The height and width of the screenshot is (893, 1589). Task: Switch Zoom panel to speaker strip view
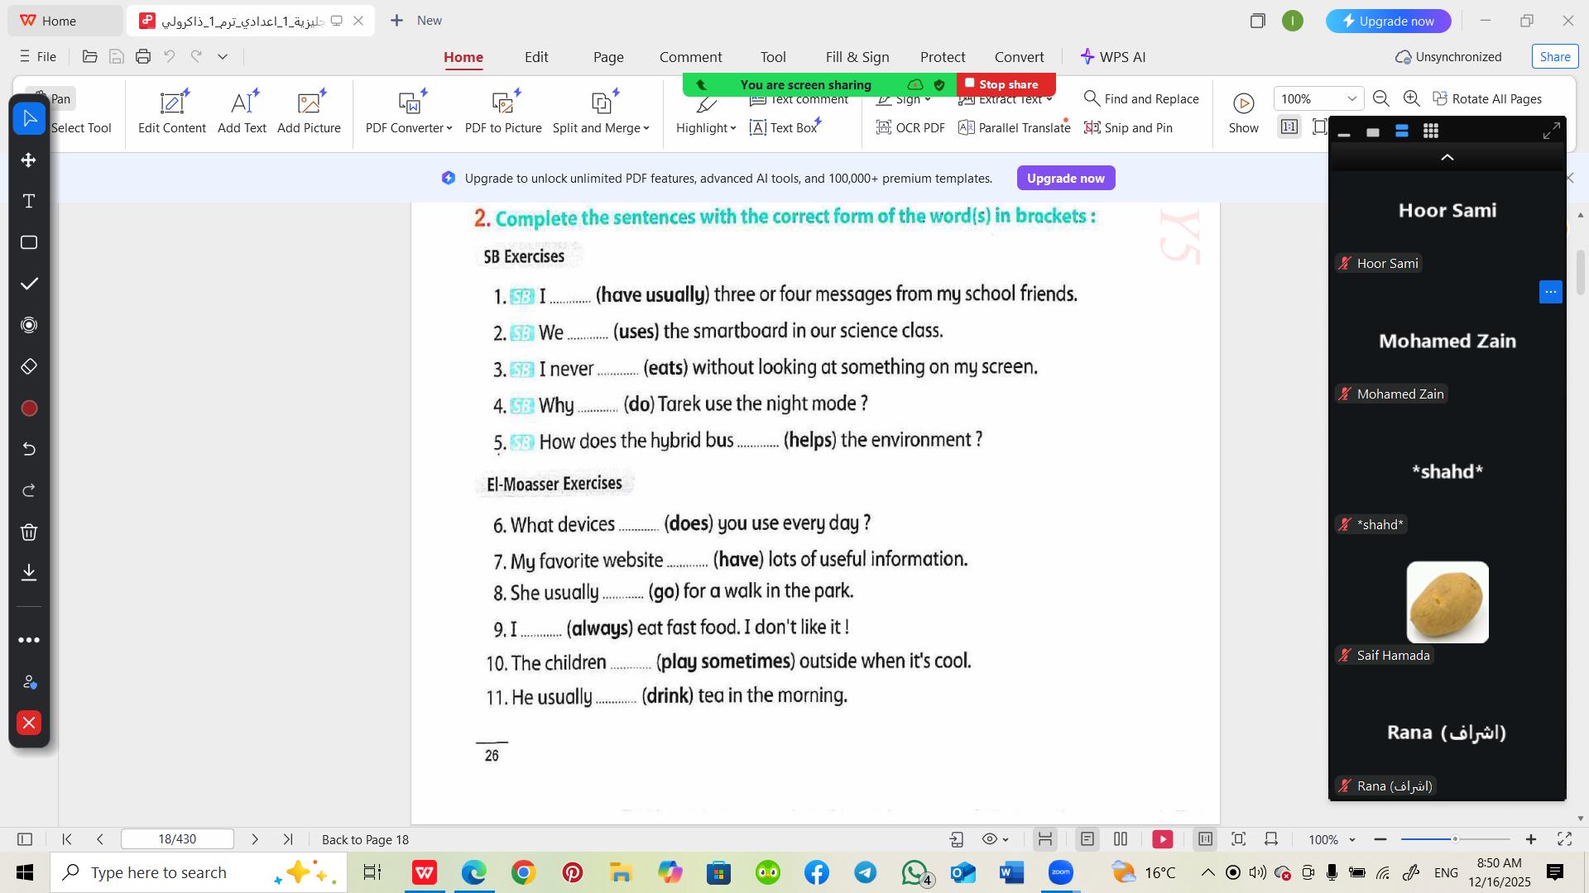(1401, 131)
